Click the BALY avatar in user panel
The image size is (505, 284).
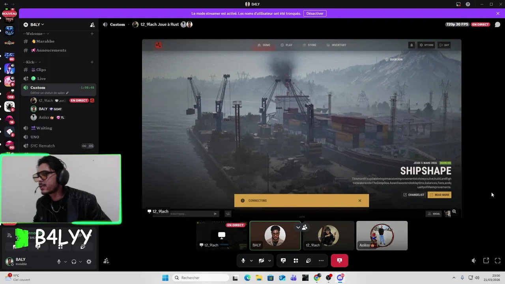(9, 261)
